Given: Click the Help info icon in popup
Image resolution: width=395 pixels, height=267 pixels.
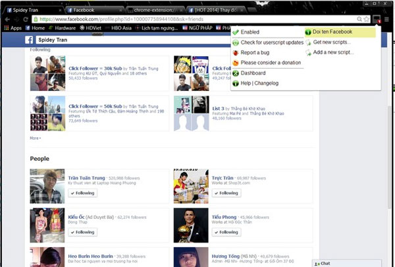Looking at the screenshot, I should (x=236, y=83).
